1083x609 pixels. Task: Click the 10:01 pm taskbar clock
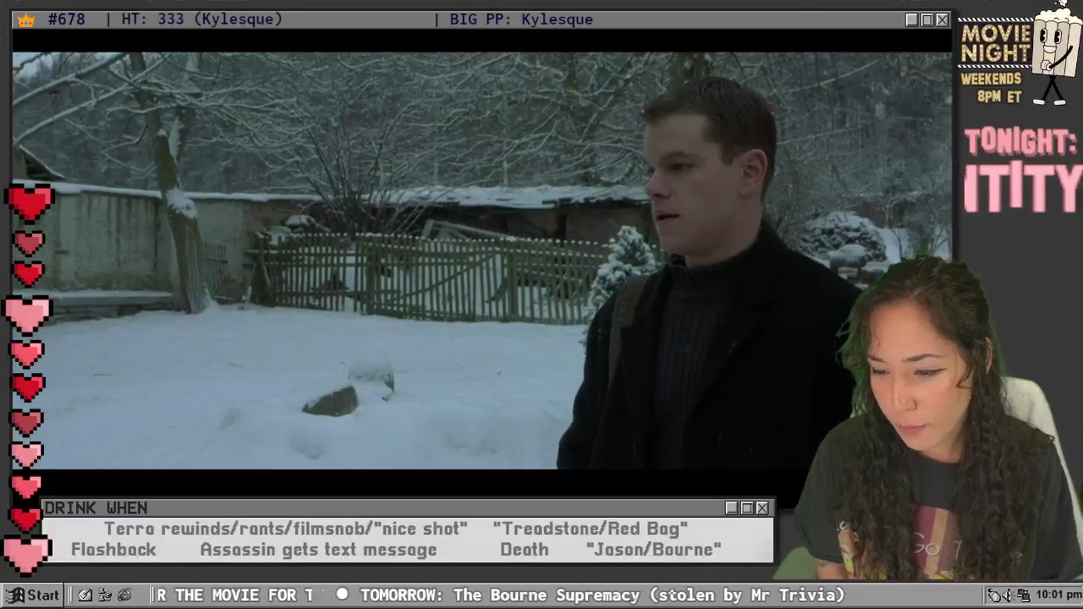[1058, 595]
